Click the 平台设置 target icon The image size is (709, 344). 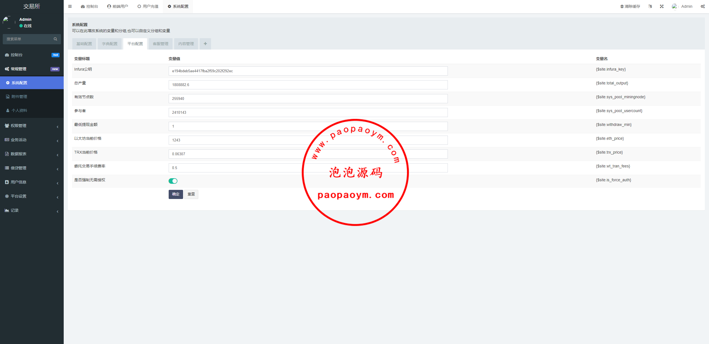click(7, 196)
